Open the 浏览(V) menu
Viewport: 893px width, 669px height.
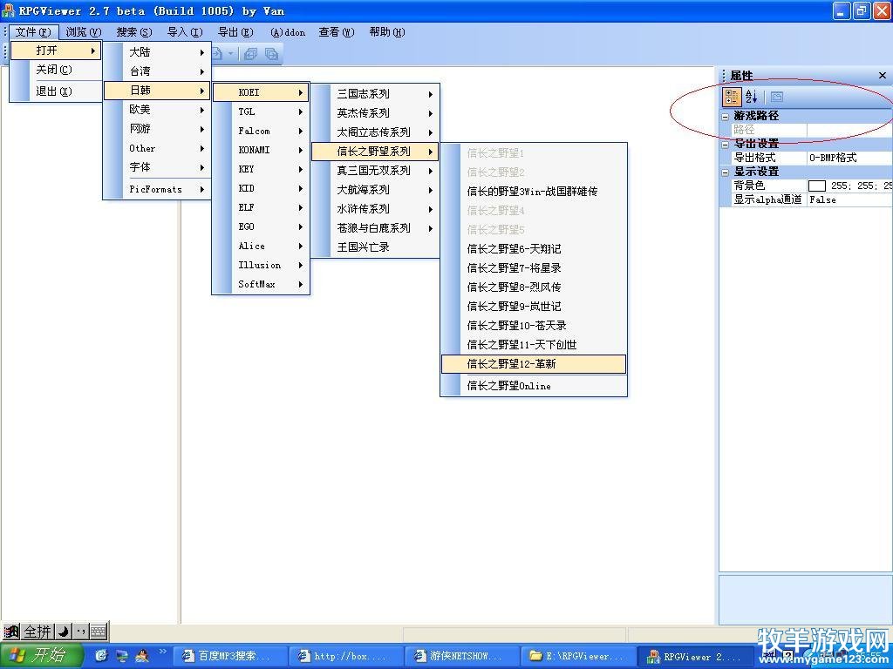[x=83, y=32]
